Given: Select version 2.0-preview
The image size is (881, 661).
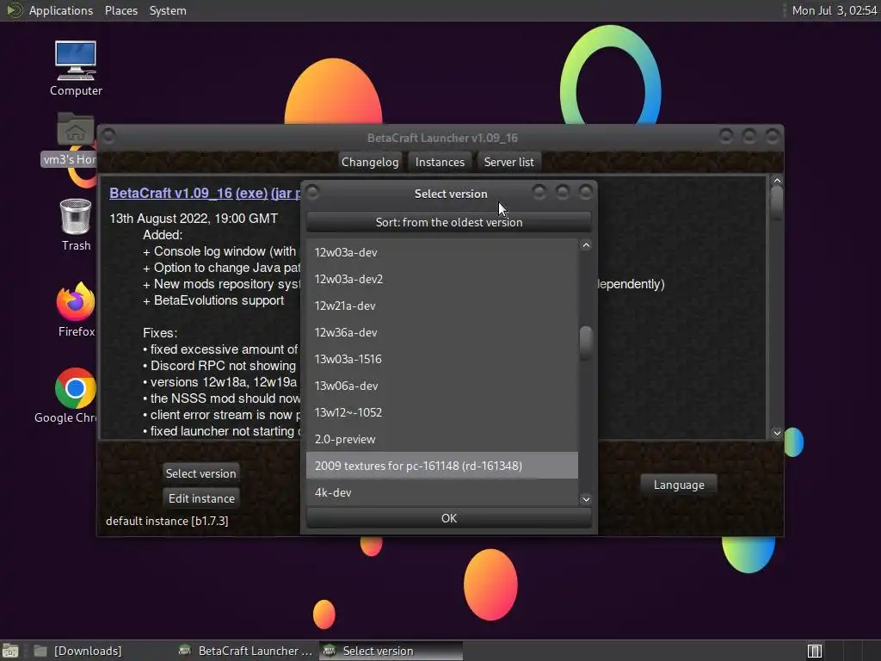Looking at the screenshot, I should point(441,439).
